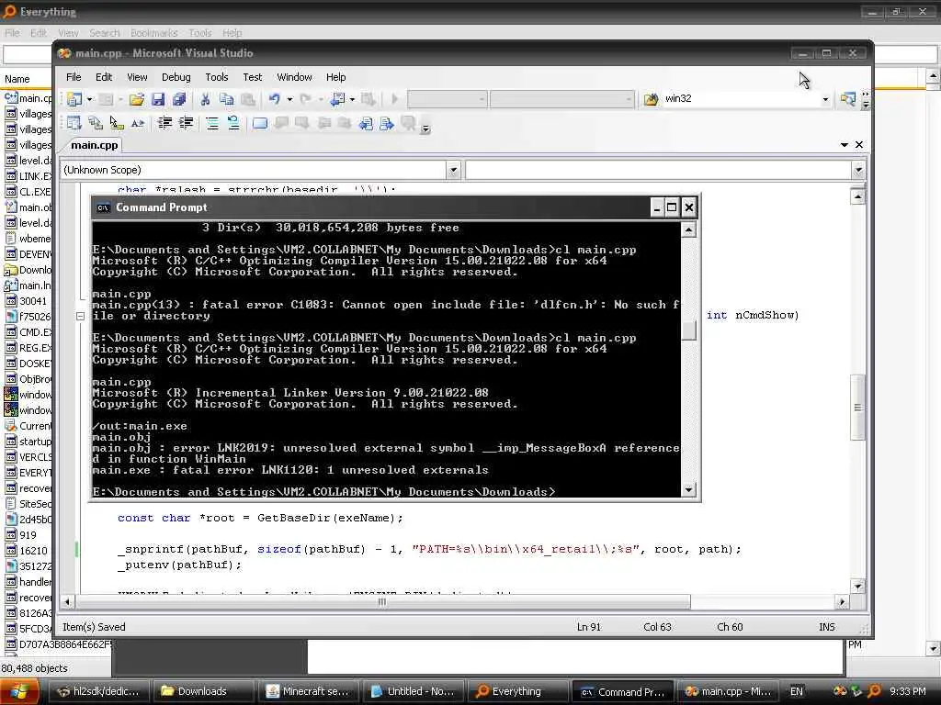Open the active files list arrow near tab
The height and width of the screenshot is (705, 941).
(845, 144)
